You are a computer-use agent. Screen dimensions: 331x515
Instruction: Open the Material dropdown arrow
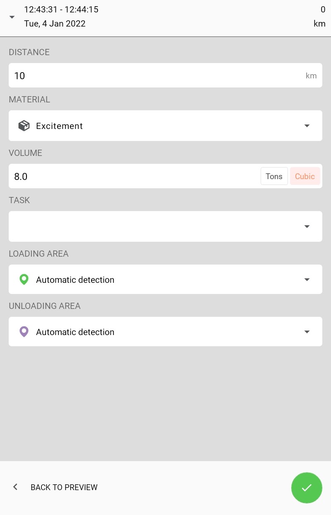[307, 126]
